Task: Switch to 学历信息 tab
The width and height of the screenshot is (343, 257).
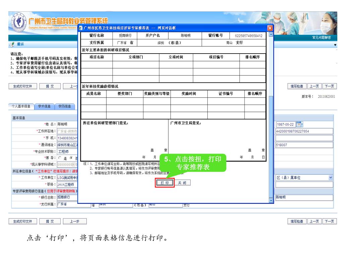Action: (65, 106)
